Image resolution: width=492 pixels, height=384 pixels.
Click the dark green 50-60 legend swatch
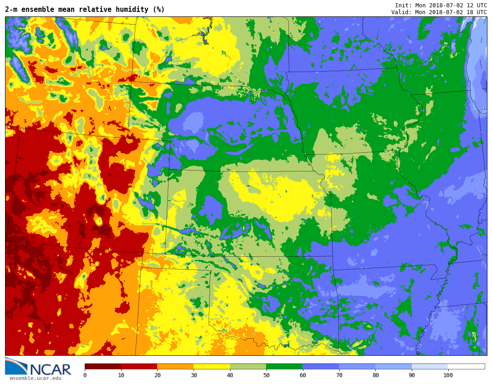tap(285, 366)
